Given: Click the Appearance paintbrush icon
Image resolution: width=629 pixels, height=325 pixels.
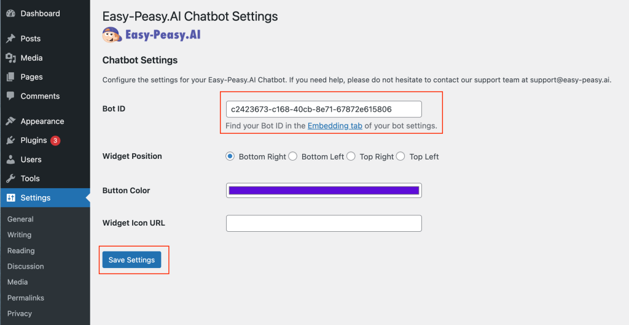Looking at the screenshot, I should [10, 121].
